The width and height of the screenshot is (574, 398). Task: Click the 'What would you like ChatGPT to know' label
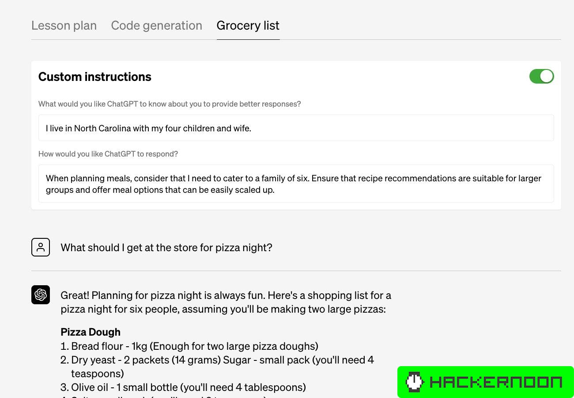tap(170, 104)
